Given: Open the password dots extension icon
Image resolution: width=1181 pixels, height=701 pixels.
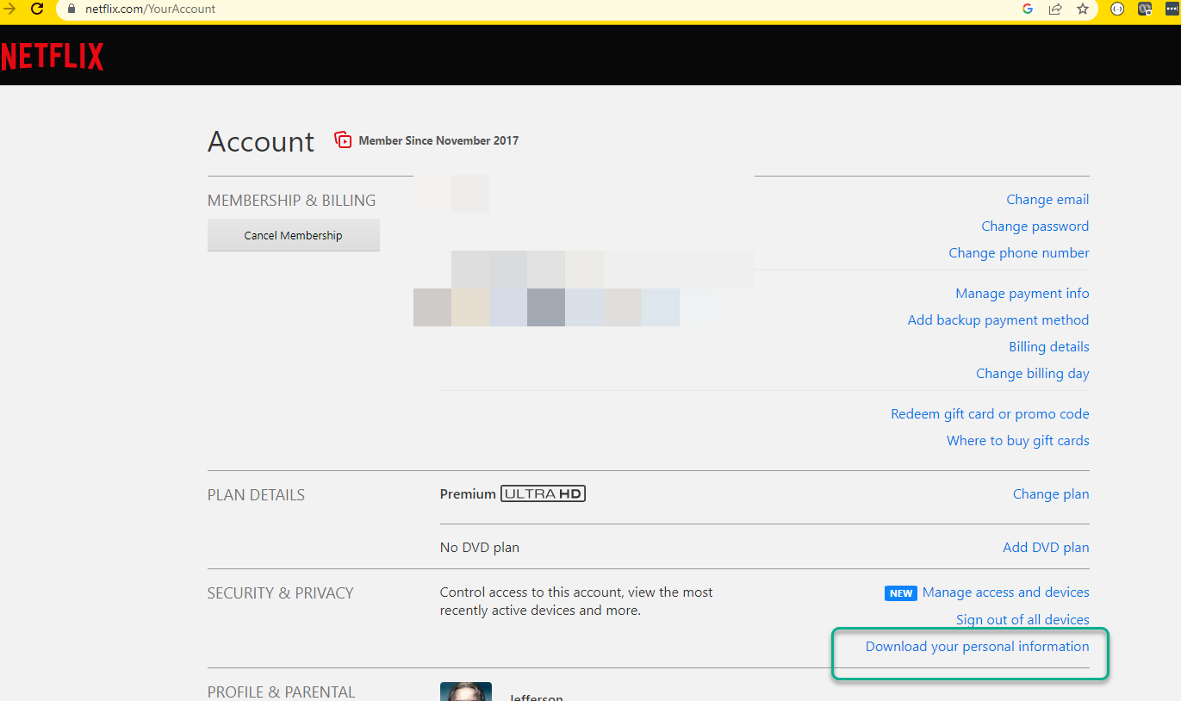Looking at the screenshot, I should (1172, 9).
